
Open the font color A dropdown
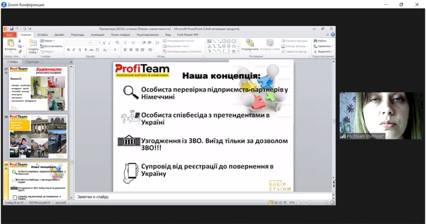[116, 50]
